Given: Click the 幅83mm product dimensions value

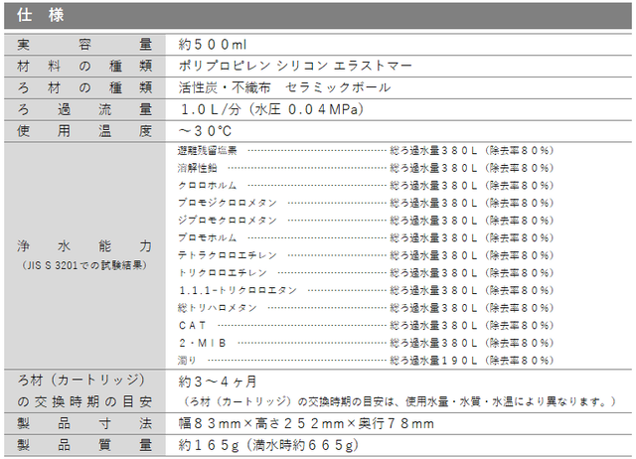Looking at the screenshot, I should [x=306, y=424].
